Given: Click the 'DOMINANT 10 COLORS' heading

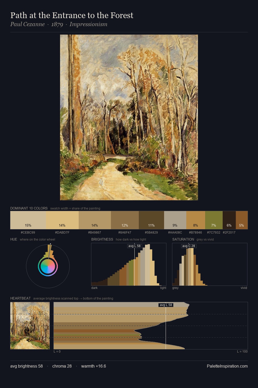Looking at the screenshot, I should (29, 208).
